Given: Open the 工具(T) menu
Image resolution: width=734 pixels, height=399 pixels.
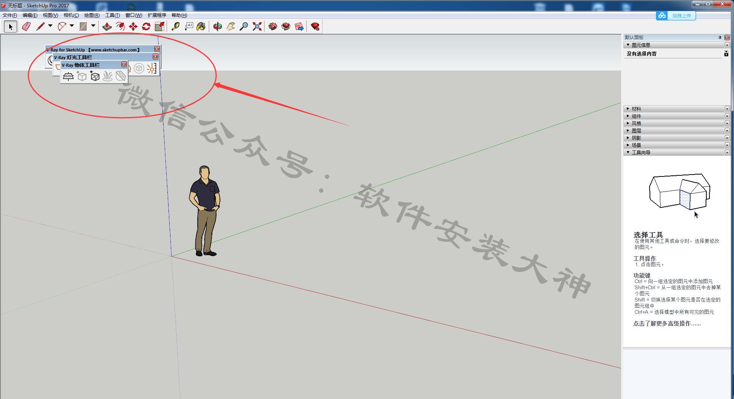Looking at the screenshot, I should (112, 15).
